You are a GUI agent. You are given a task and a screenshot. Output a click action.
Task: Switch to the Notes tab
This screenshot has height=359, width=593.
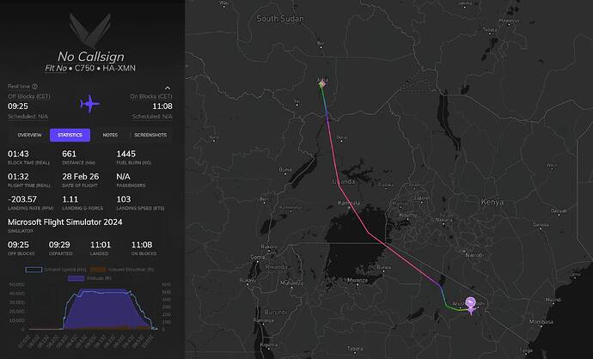110,135
